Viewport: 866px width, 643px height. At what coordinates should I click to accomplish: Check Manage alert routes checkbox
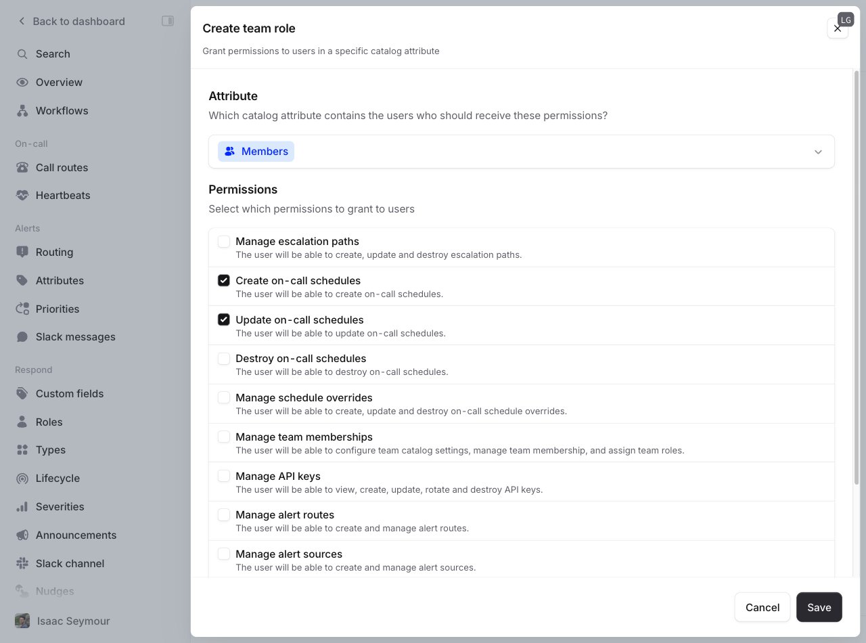224,515
